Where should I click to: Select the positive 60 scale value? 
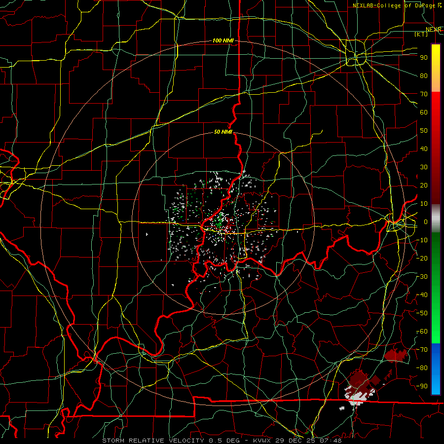[x=424, y=112]
